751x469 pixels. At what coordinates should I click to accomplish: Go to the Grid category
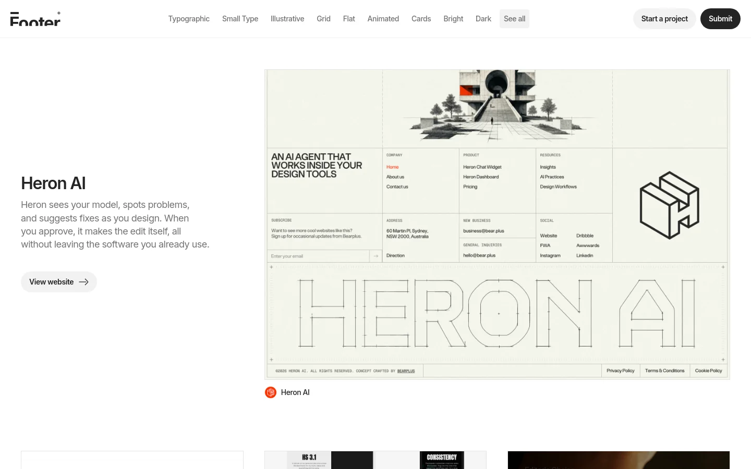pyautogui.click(x=323, y=19)
